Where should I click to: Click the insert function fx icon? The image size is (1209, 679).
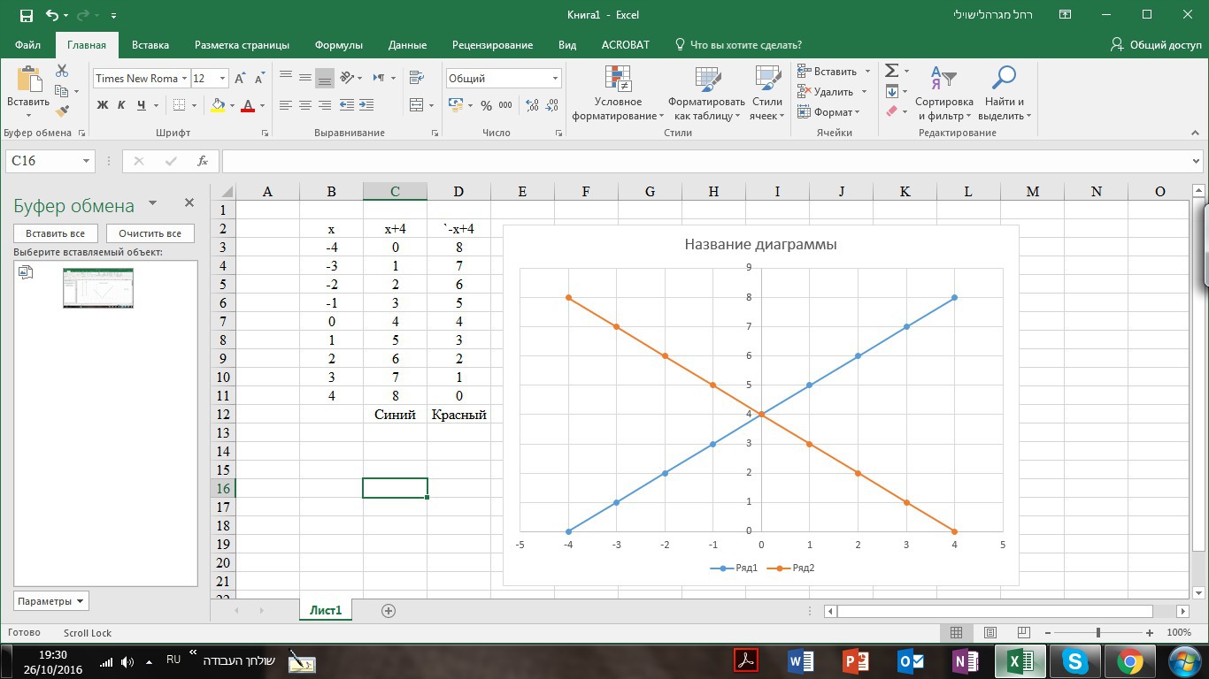[x=203, y=161]
